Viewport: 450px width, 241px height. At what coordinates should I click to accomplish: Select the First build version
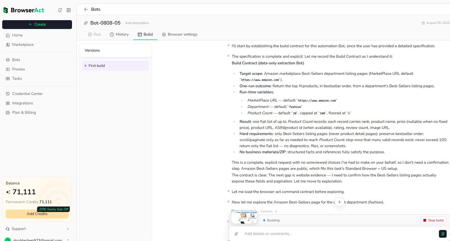[x=115, y=66]
